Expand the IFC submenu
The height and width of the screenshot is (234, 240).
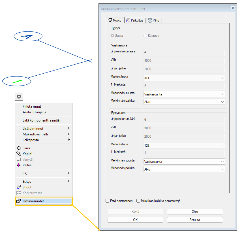click(44, 173)
